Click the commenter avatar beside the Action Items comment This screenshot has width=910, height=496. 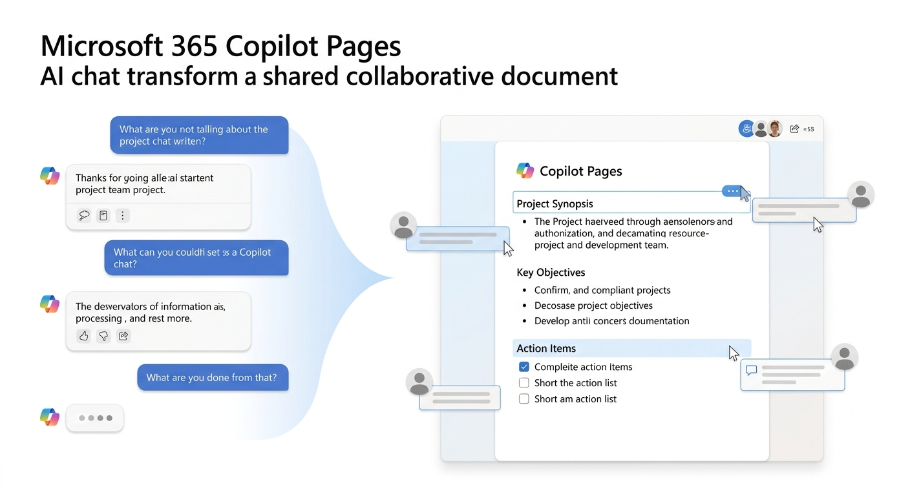click(x=844, y=356)
